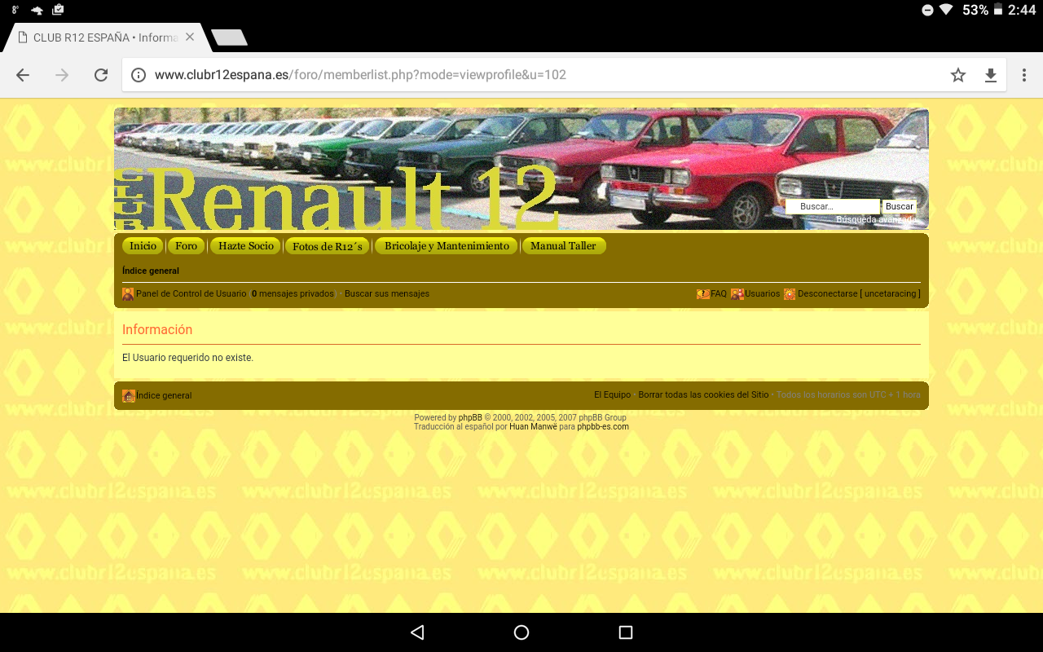
Task: Bookmark page with the star icon
Action: pos(958,75)
